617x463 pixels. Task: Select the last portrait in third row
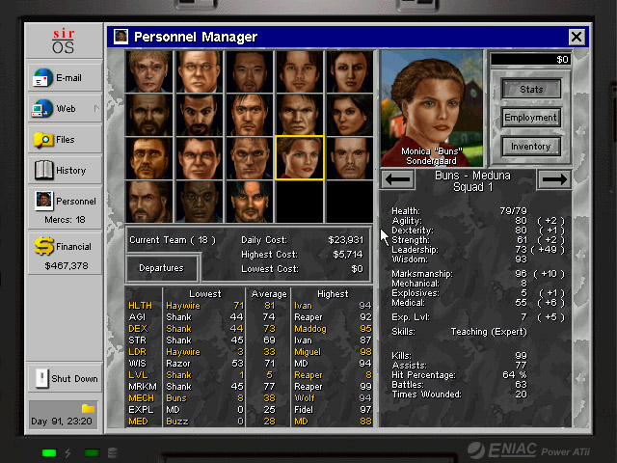(x=350, y=158)
